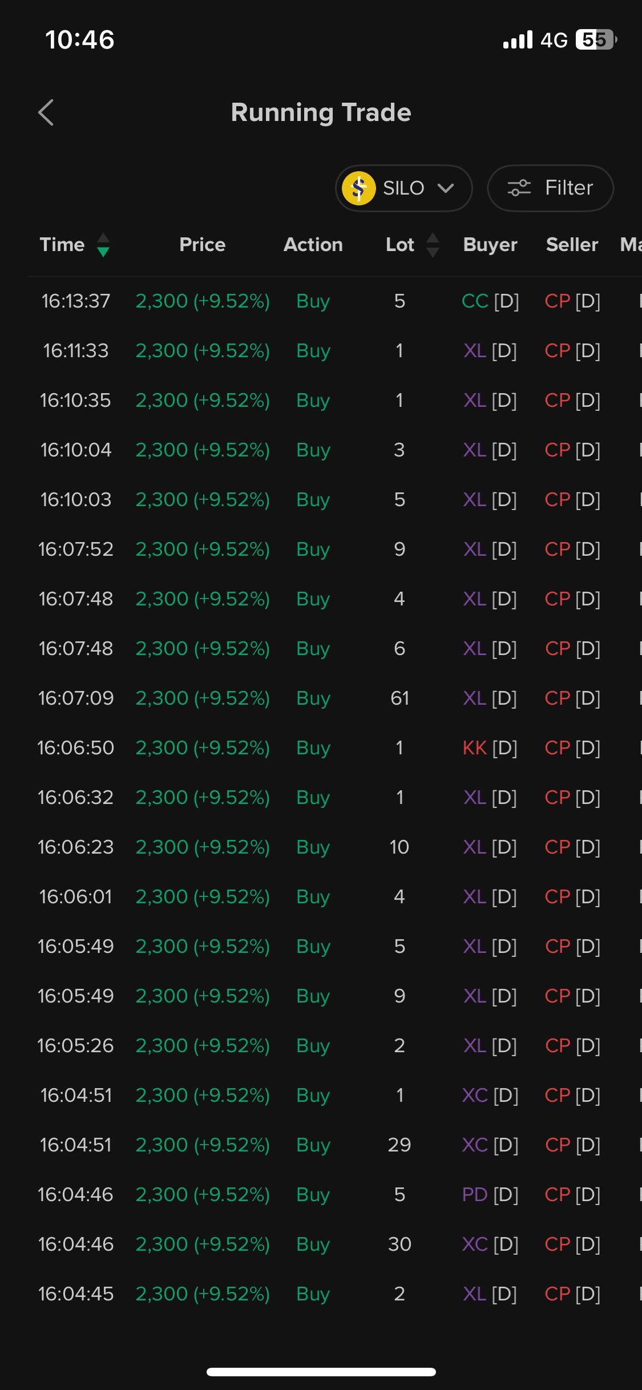Open buyer CC [D] on 16:13:37 trade
Image resolution: width=642 pixels, height=1390 pixels.
[490, 301]
